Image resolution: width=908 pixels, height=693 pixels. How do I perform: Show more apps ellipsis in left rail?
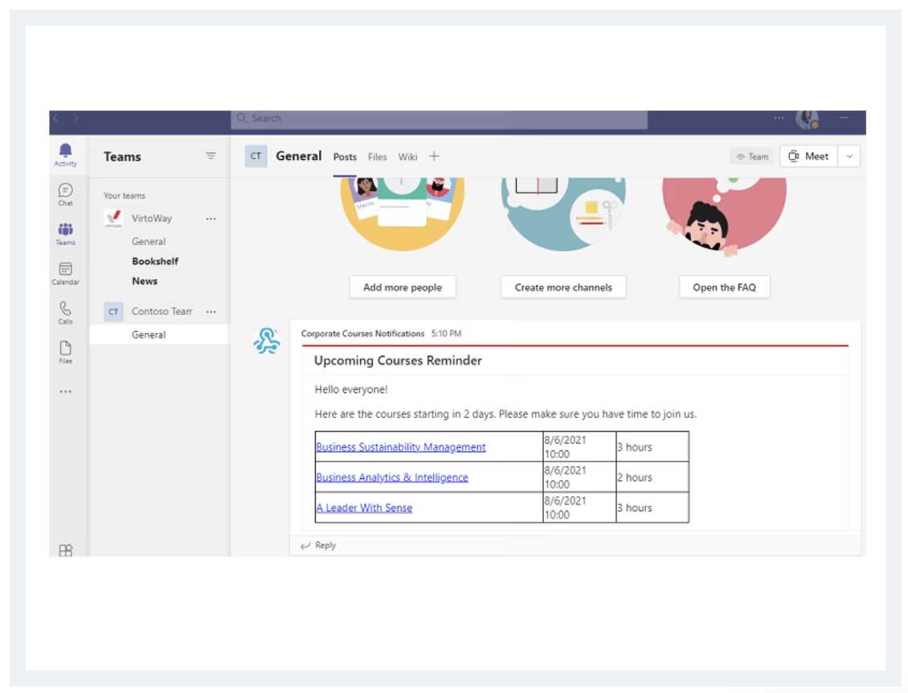click(x=65, y=392)
